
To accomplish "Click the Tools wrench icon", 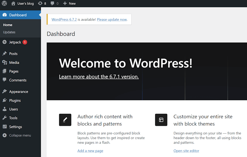I will (x=4, y=118).
